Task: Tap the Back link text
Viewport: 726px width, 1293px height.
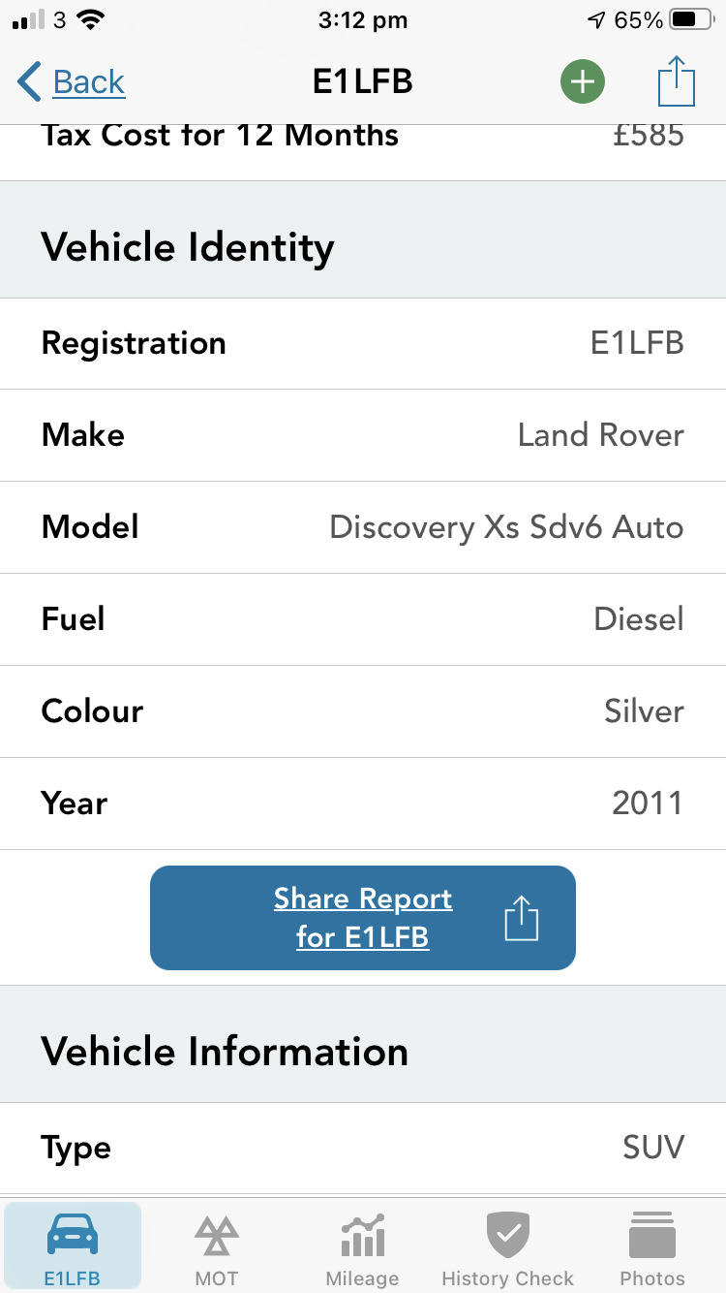Action: (89, 82)
